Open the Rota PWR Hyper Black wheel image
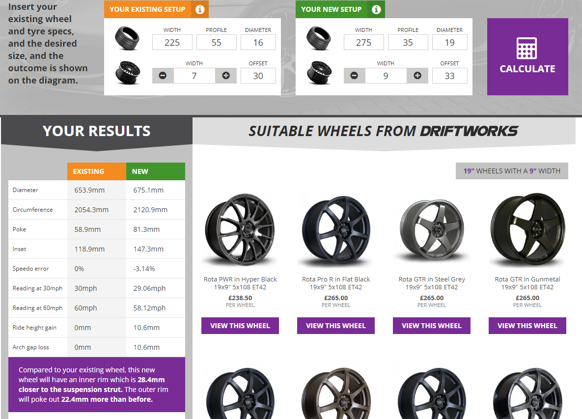The image size is (582, 419). (x=240, y=229)
